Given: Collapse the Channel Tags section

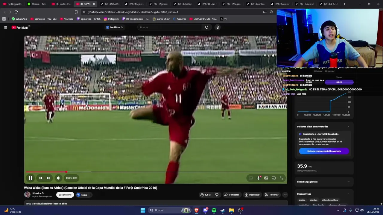Looking at the screenshot, I should [x=349, y=194].
